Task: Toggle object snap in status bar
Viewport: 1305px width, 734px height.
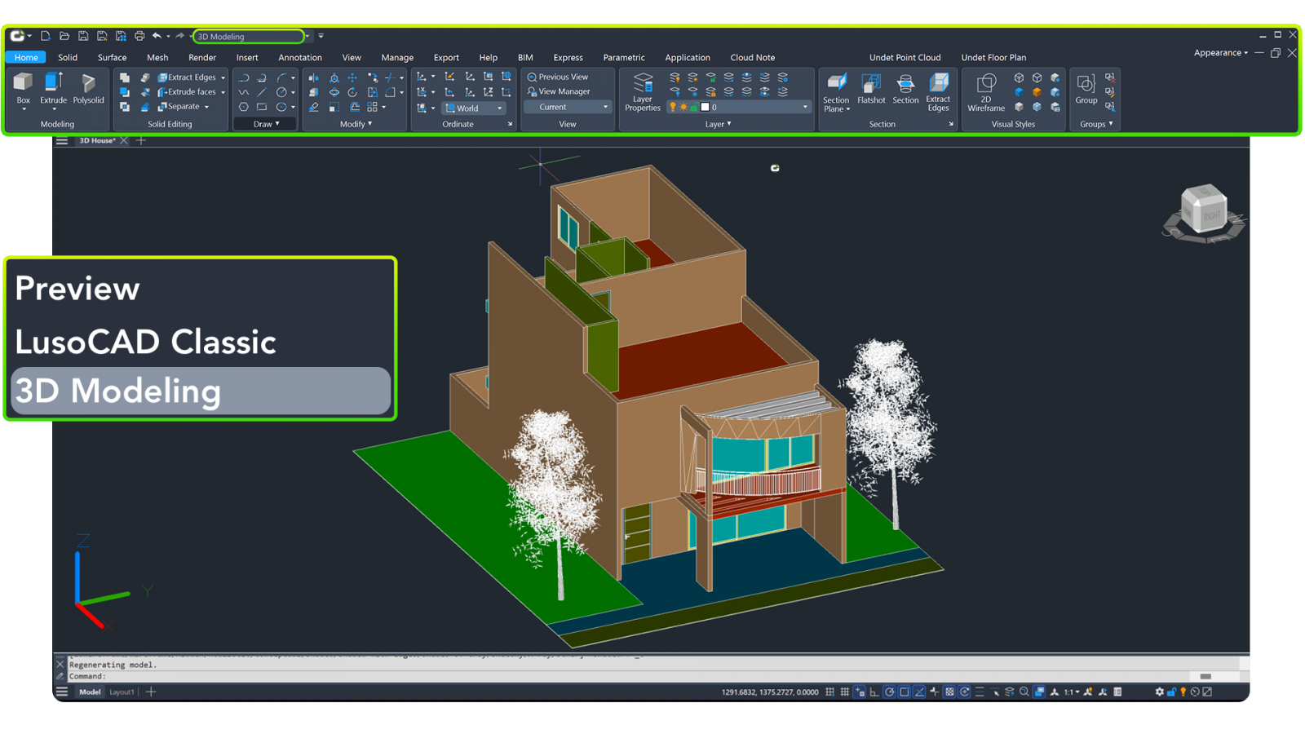Action: point(905,692)
